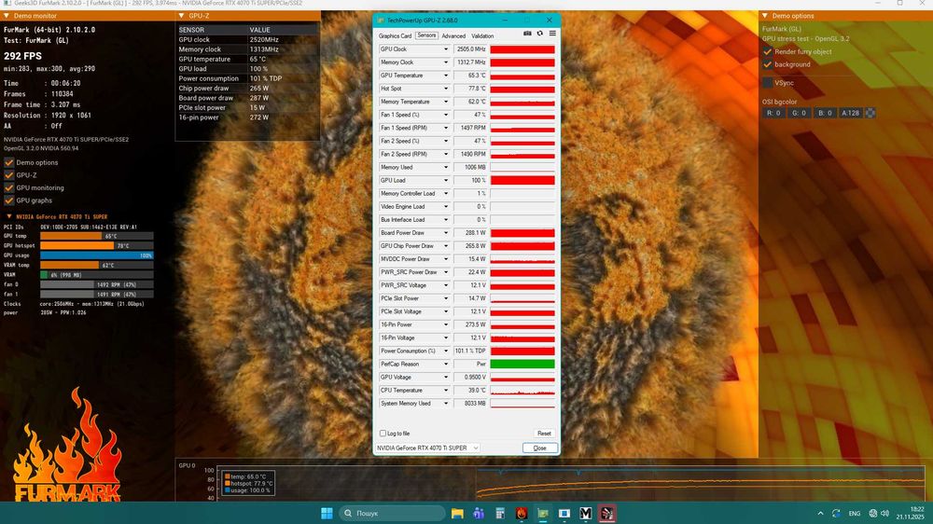Collapse the Demo monitor panel

(7, 16)
